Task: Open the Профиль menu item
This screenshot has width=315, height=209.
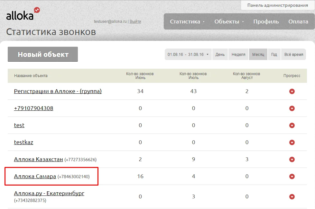Action: [266, 22]
